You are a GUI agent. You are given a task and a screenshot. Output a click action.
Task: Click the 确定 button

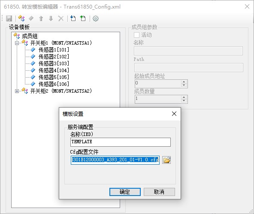pyautogui.click(x=125, y=192)
